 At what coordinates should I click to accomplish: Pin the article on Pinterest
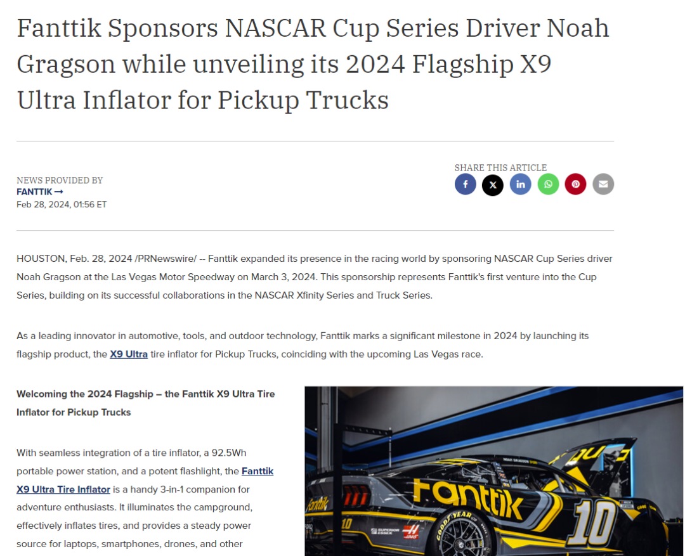pos(576,184)
